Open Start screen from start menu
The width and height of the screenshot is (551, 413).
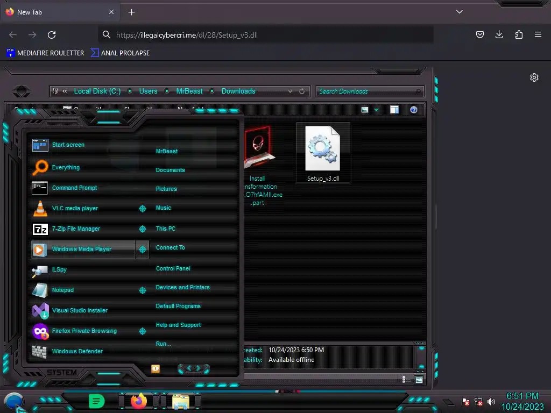(x=68, y=145)
